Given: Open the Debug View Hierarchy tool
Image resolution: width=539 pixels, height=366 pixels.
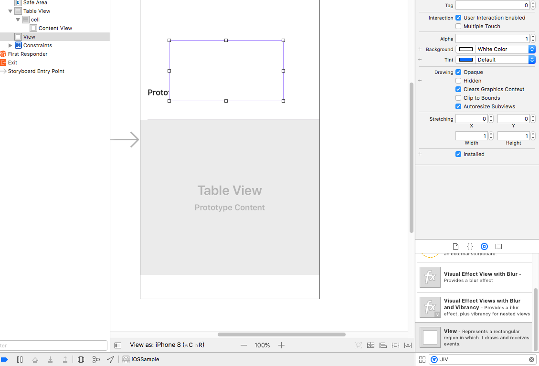Looking at the screenshot, I should click(81, 359).
